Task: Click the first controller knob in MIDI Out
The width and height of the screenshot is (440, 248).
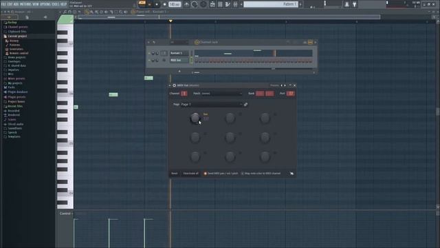Action: pyautogui.click(x=195, y=118)
